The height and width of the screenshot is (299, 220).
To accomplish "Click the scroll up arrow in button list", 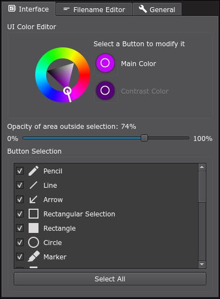I will point(202,167).
